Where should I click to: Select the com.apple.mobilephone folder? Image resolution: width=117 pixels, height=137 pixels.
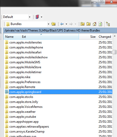(26, 47)
